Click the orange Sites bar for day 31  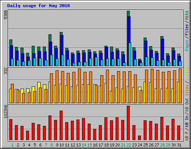180,86
